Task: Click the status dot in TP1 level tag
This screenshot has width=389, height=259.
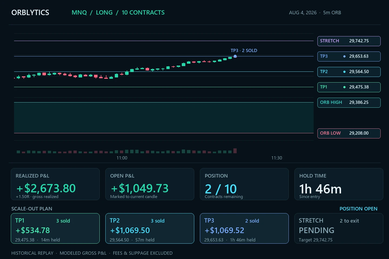Action: [x=344, y=87]
